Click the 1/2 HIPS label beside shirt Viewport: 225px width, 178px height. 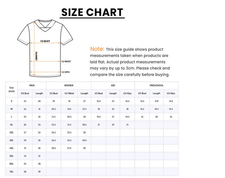click(65, 72)
